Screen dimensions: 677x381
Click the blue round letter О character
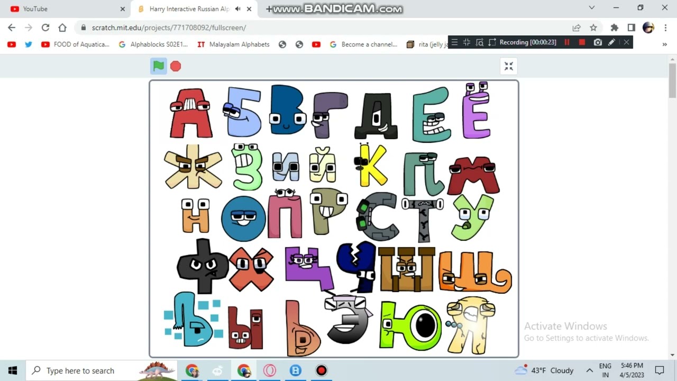coord(243,219)
